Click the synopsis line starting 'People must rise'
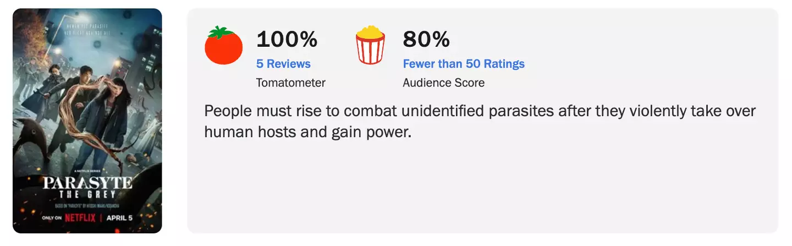Image resolution: width=792 pixels, height=246 pixels. (480, 111)
